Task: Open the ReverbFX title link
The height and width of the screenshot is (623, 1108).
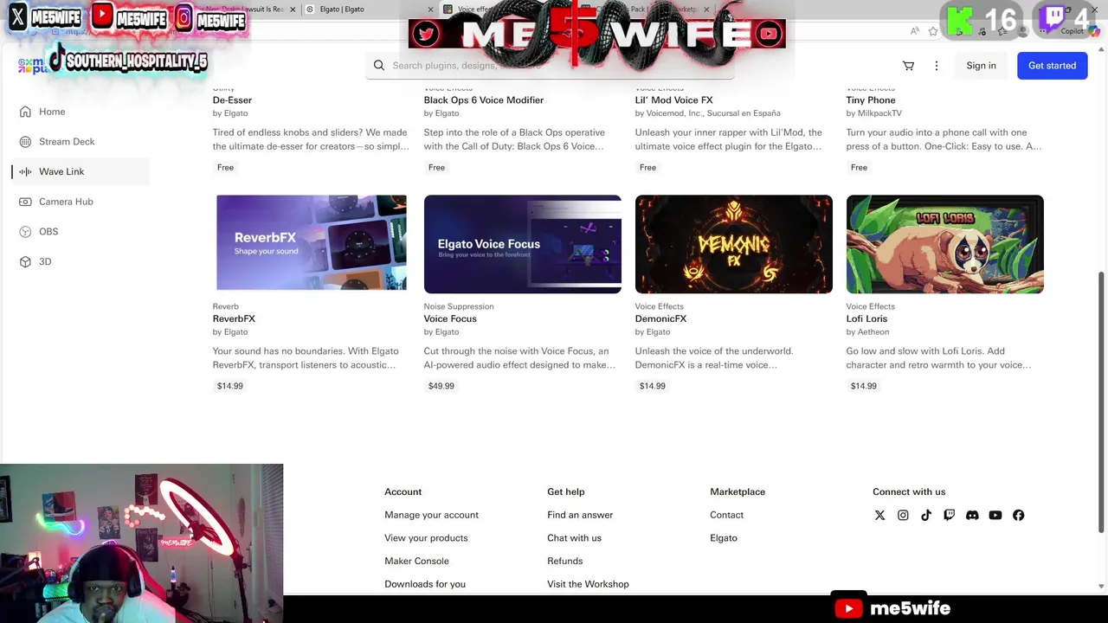Action: [x=234, y=319]
